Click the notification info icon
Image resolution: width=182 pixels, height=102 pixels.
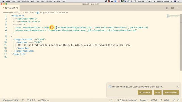point(110,87)
